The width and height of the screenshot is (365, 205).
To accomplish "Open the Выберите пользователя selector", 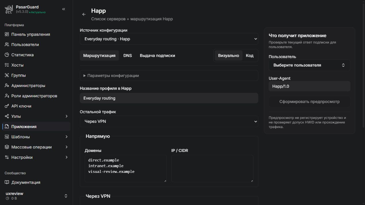I will coord(310,65).
